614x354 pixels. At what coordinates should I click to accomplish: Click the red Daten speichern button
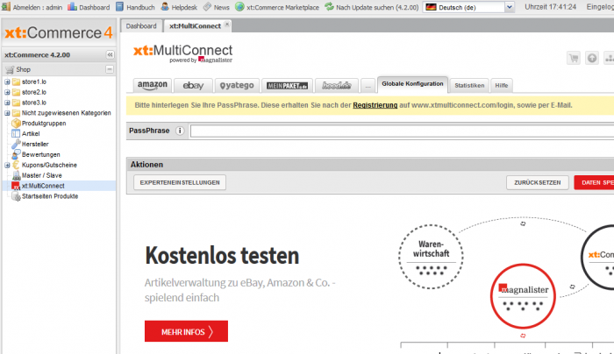point(595,182)
